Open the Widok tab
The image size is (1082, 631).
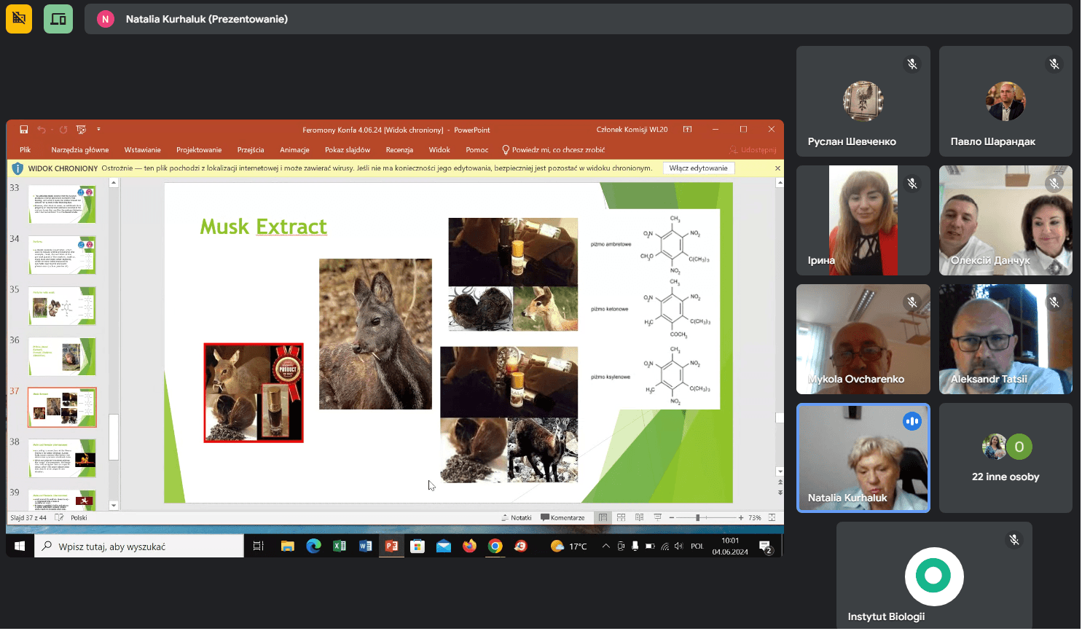pos(439,149)
